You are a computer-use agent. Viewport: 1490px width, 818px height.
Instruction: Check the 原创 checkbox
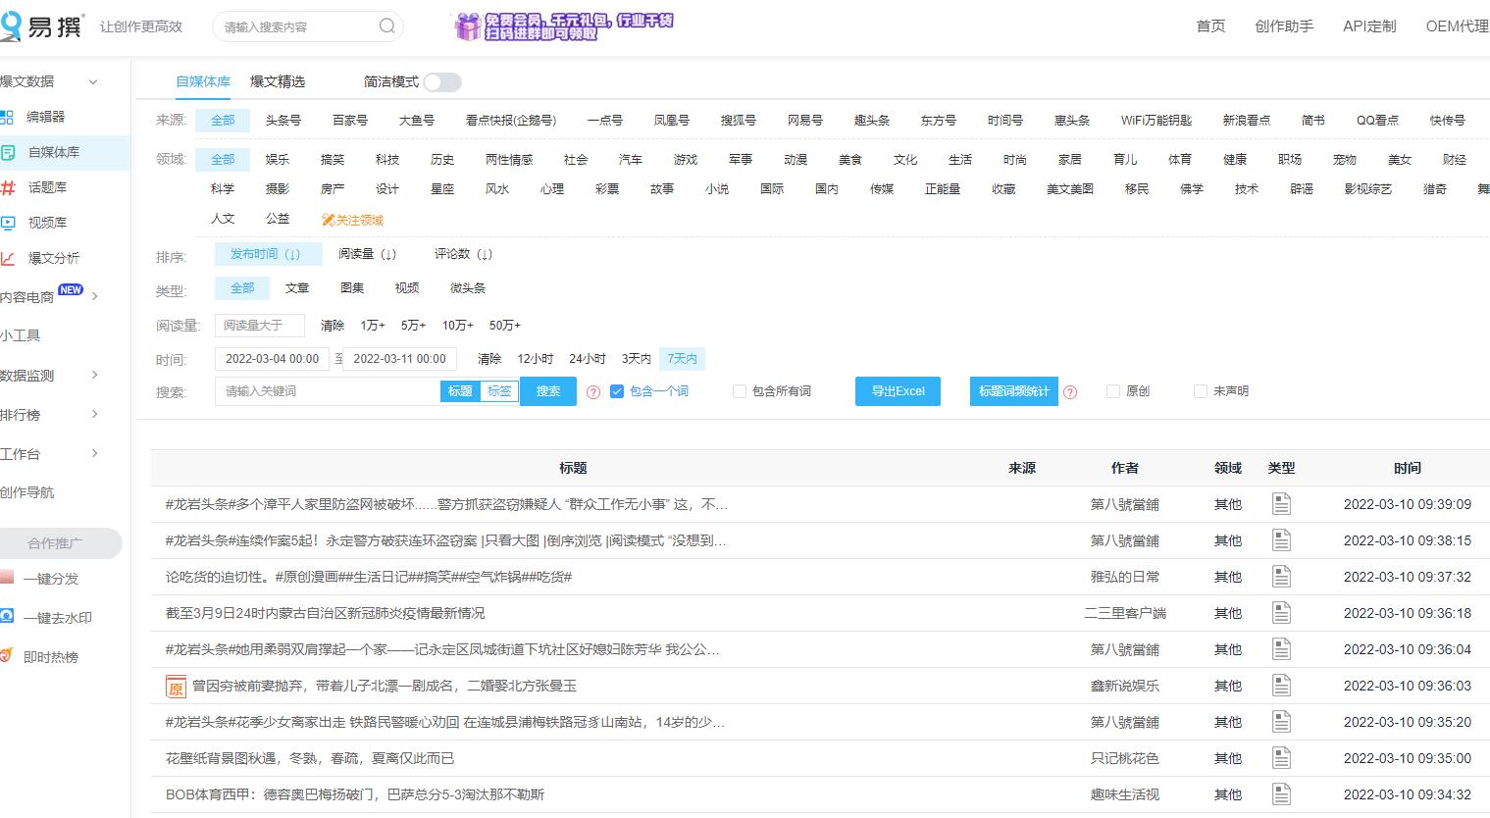1113,390
